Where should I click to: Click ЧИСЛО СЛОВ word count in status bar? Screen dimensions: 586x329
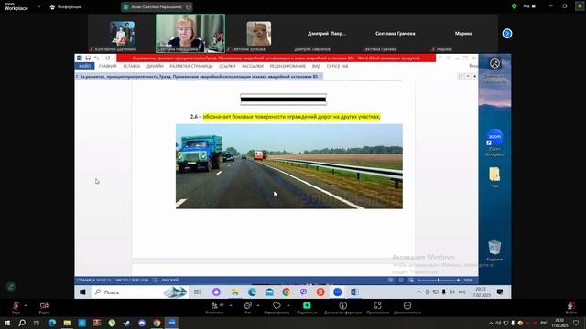coord(132,281)
